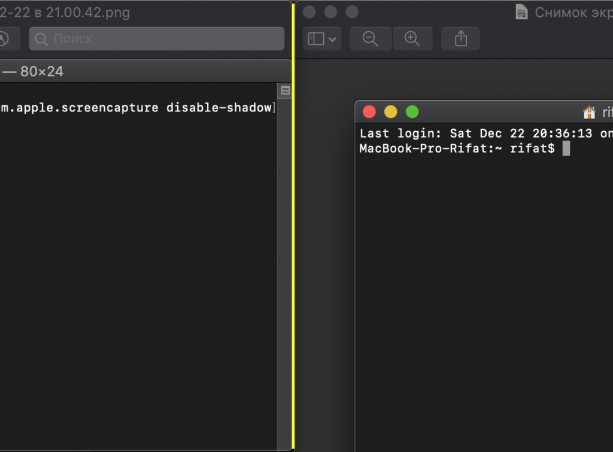Minimize the Terminal using yellow button
613x452 pixels.
(x=390, y=112)
